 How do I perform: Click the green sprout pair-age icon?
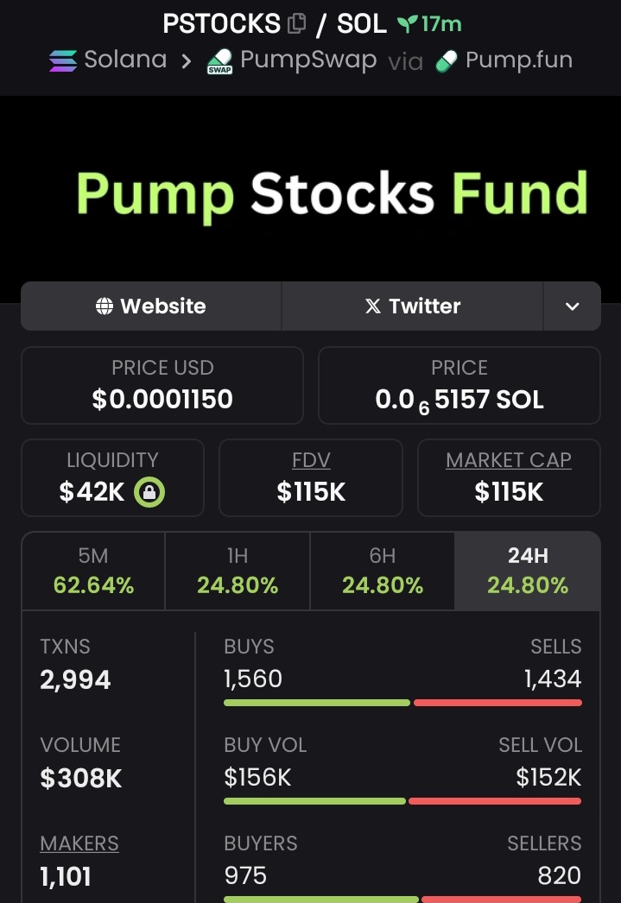[408, 23]
